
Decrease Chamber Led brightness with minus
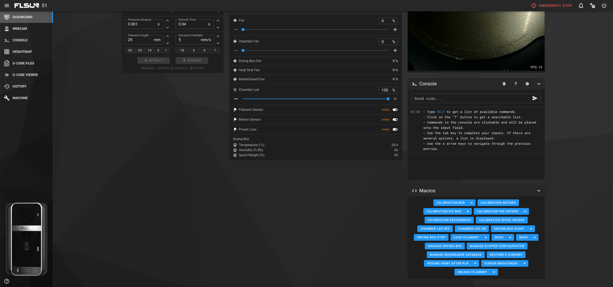pos(236,99)
